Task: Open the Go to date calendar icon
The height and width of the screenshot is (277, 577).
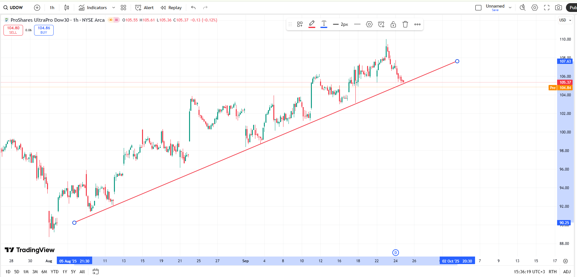Action: click(96, 271)
